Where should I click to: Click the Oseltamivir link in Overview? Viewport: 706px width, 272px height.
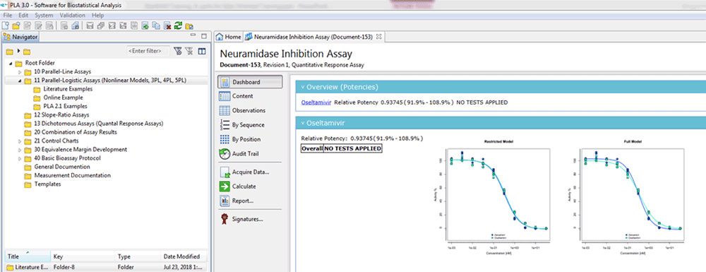(316, 102)
